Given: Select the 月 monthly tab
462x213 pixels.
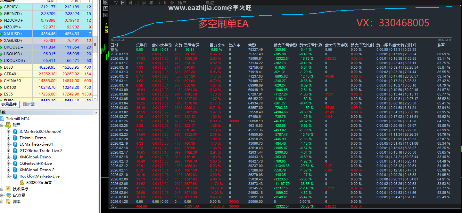Looking at the screenshot, I should [137, 3].
